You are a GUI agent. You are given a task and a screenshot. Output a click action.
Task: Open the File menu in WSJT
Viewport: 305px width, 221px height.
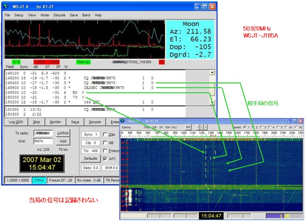tap(8, 15)
